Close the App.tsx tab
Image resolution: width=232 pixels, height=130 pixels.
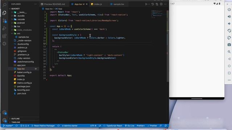pos(87,4)
